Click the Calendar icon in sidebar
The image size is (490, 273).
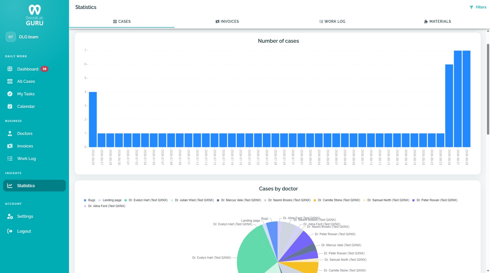(x=10, y=106)
